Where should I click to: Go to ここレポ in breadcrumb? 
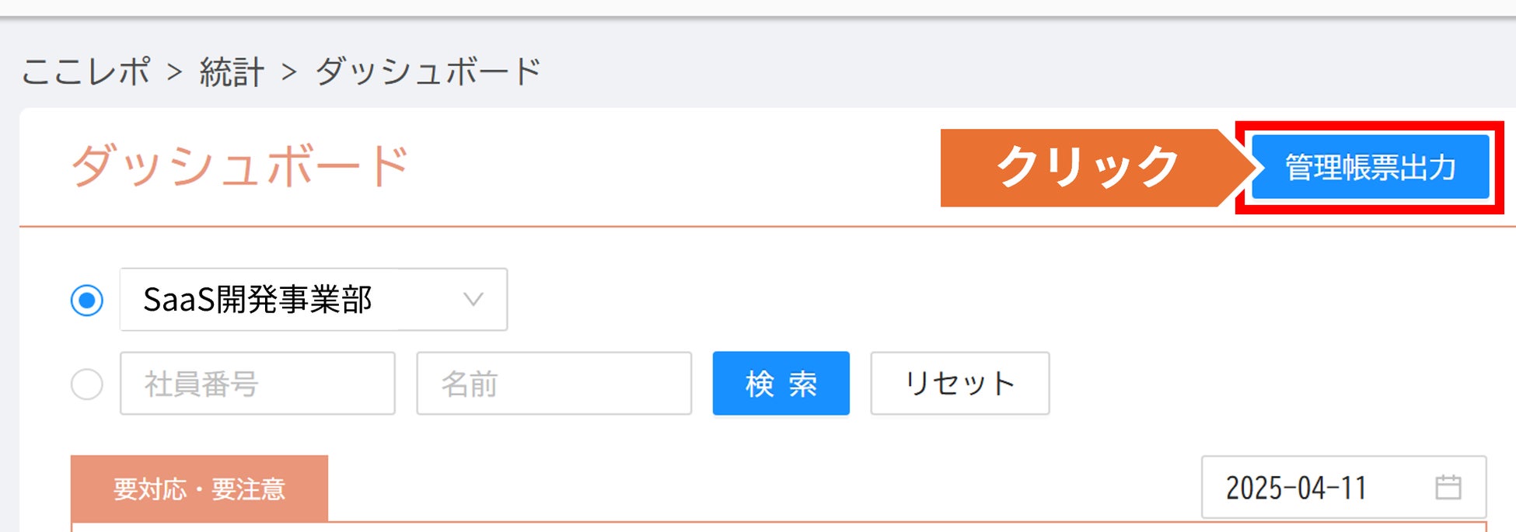coord(86,72)
